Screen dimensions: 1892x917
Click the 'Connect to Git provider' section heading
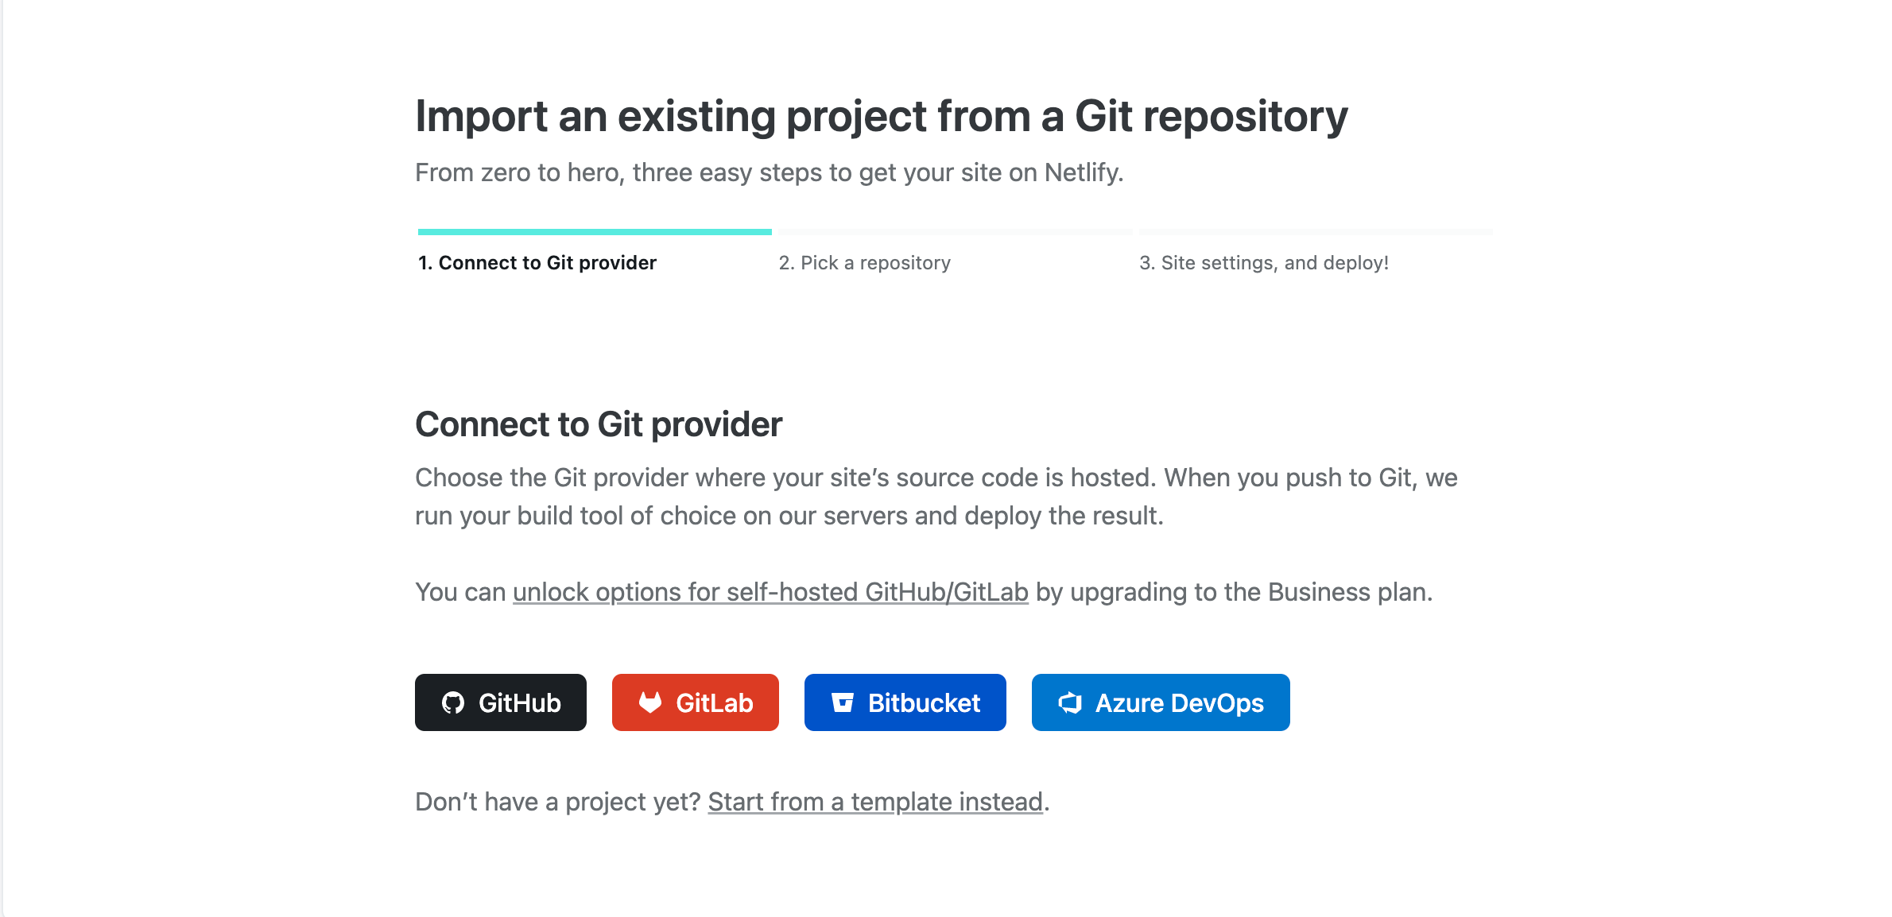(x=599, y=424)
